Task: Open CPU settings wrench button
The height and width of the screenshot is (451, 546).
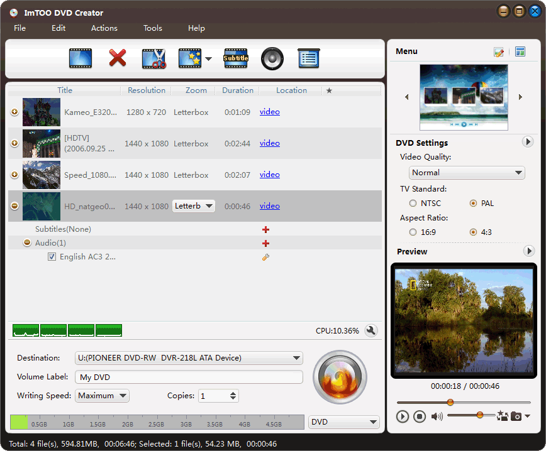Action: click(x=371, y=330)
